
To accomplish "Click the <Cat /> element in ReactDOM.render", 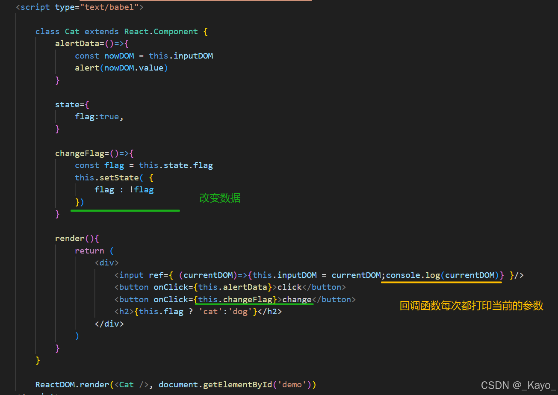I will point(132,385).
